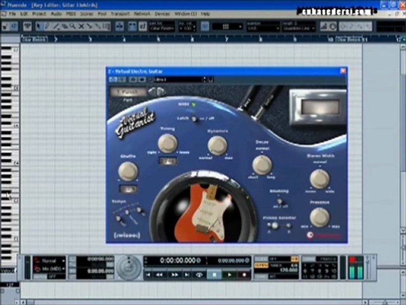406x305 pixels.
Task: Click the transport Stop button
Action: pos(214,274)
